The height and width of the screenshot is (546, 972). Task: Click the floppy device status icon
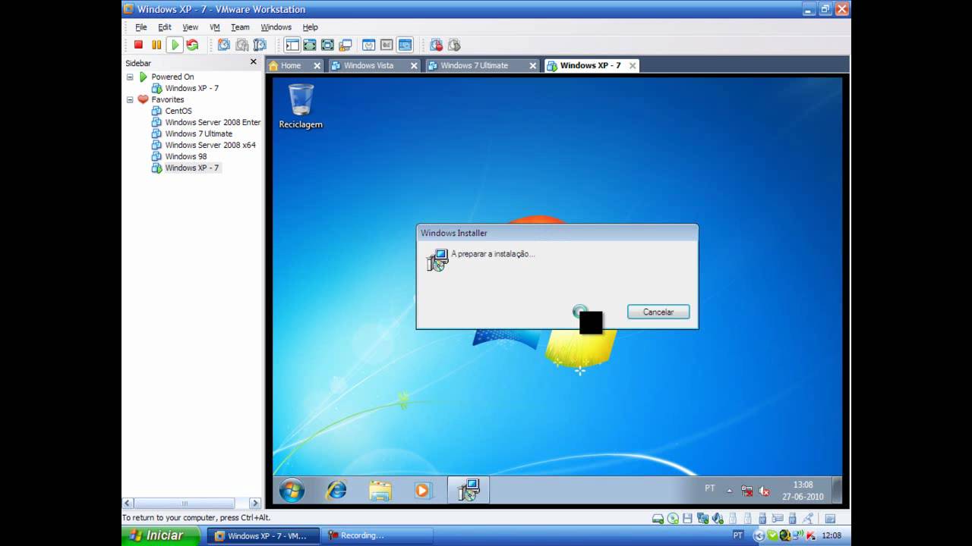[687, 519]
